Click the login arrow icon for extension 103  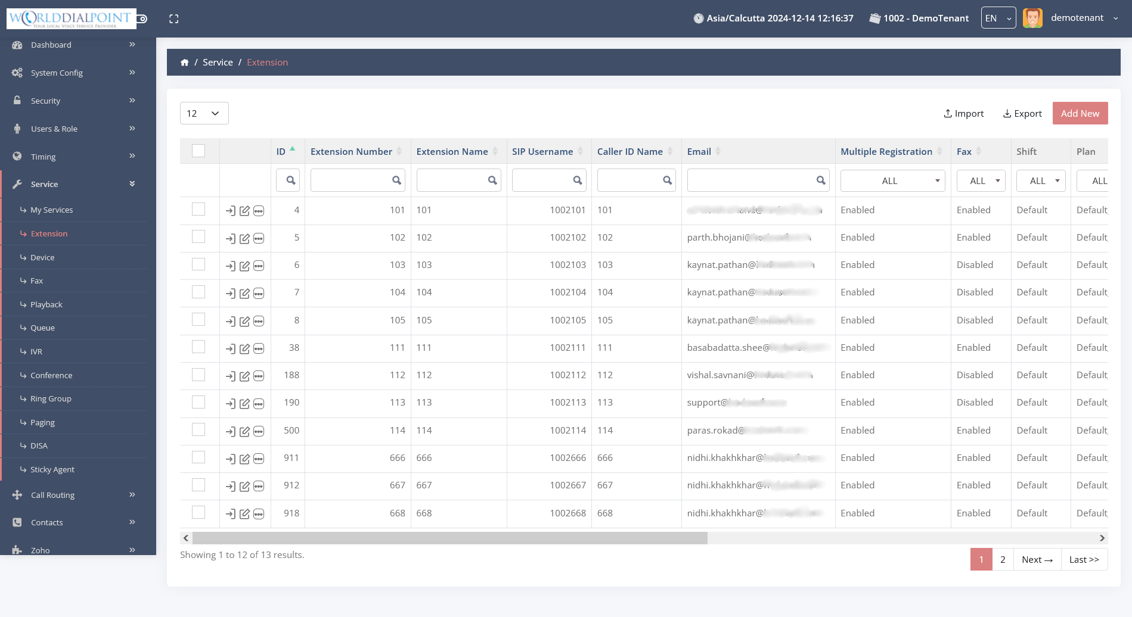(231, 266)
